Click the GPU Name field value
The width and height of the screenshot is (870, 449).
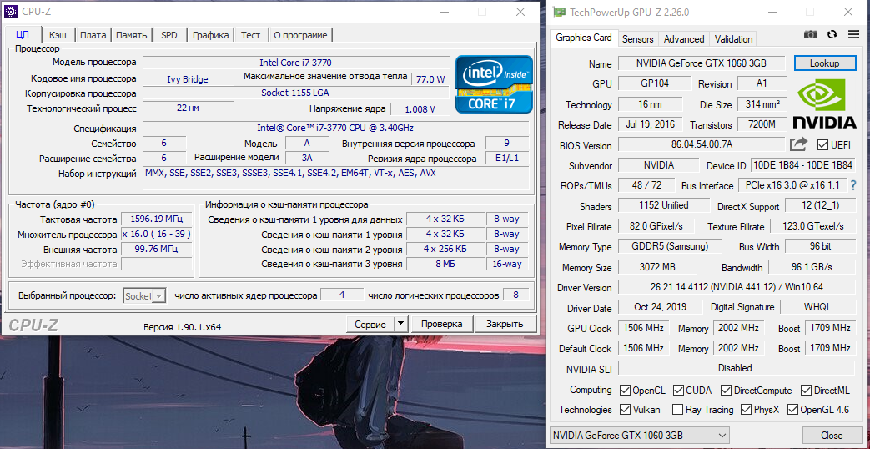tap(702, 63)
